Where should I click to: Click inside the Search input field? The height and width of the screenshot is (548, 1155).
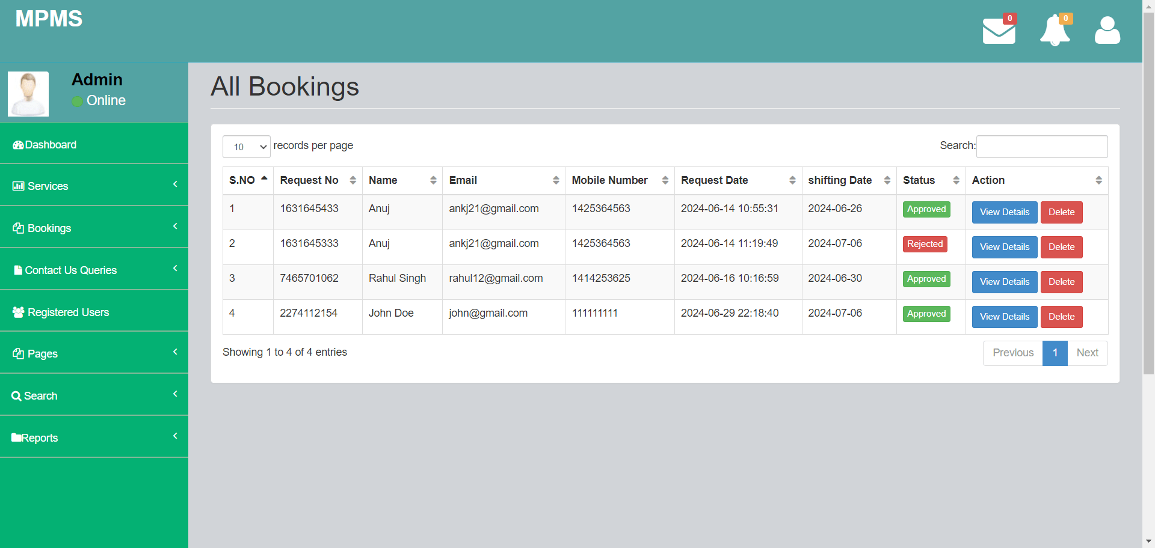coord(1041,146)
